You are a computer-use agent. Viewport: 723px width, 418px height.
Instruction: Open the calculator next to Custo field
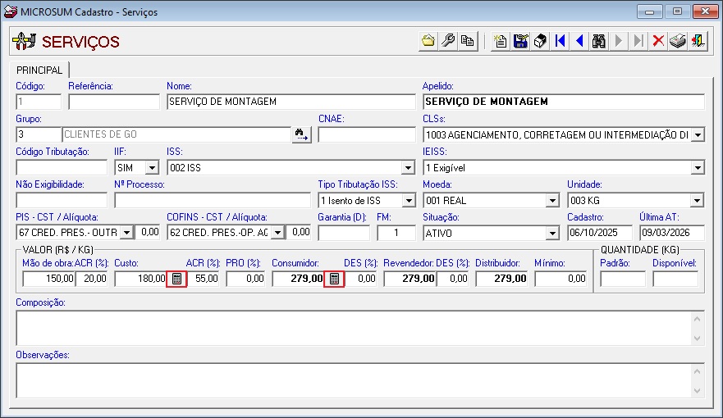click(x=176, y=279)
